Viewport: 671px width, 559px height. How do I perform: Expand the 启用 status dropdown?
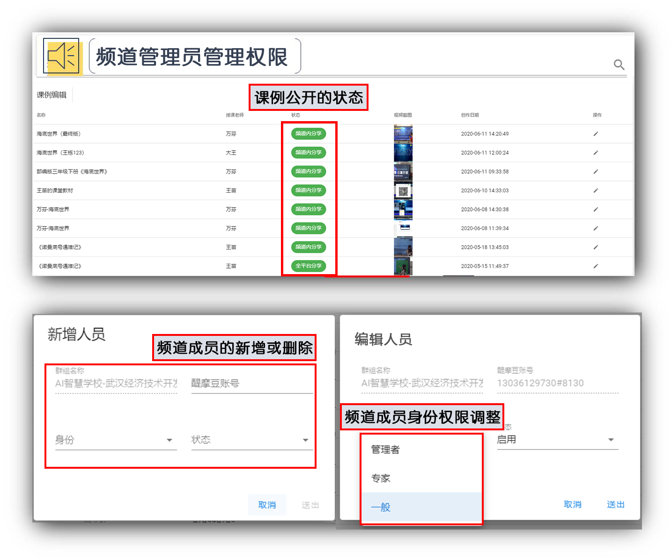(557, 440)
